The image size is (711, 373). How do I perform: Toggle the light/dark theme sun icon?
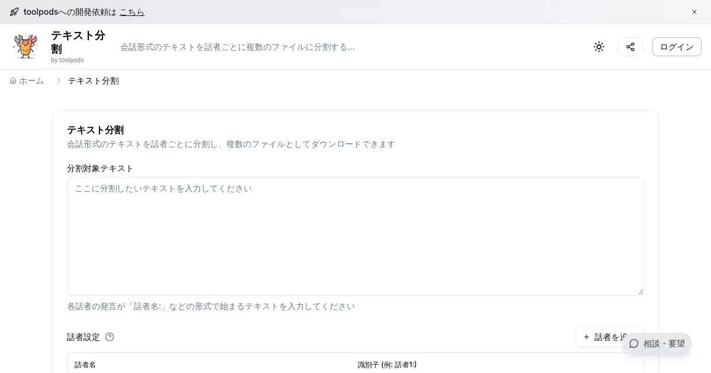pyautogui.click(x=599, y=47)
